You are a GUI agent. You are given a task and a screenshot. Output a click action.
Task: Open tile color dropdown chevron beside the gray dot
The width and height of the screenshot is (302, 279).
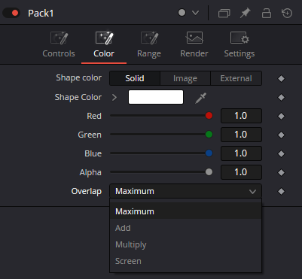(196, 13)
